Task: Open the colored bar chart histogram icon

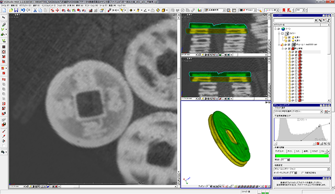Action: [199, 10]
